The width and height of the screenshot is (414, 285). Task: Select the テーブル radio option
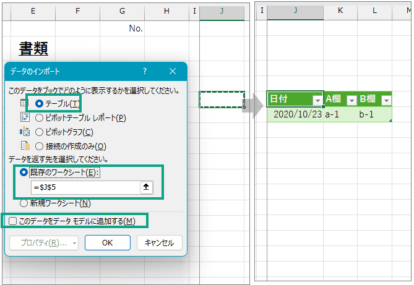coord(40,104)
